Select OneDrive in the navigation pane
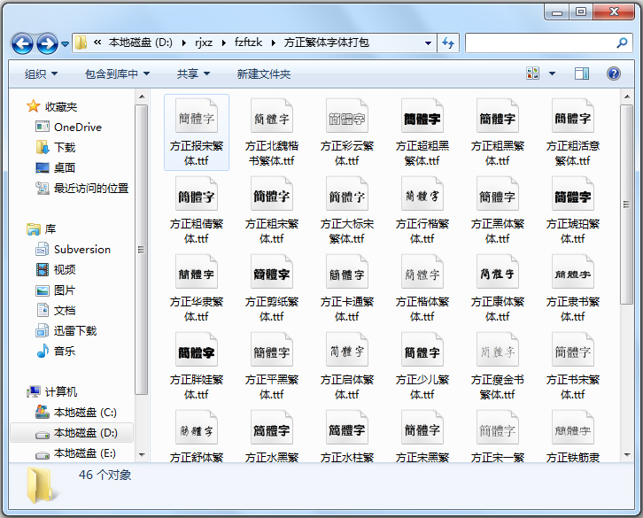This screenshot has width=643, height=518. click(x=77, y=127)
